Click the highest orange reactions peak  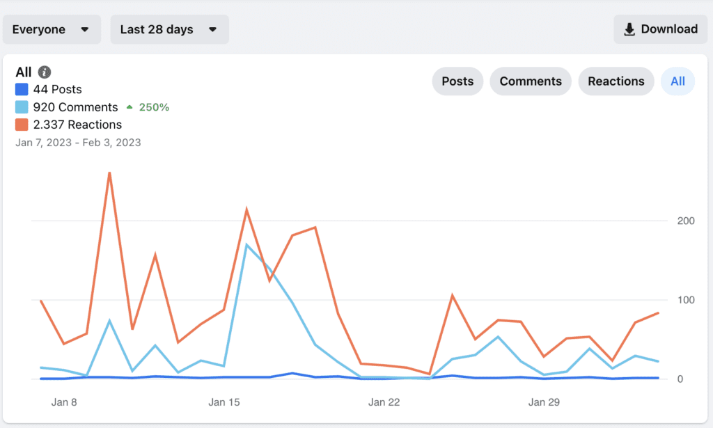pos(109,173)
